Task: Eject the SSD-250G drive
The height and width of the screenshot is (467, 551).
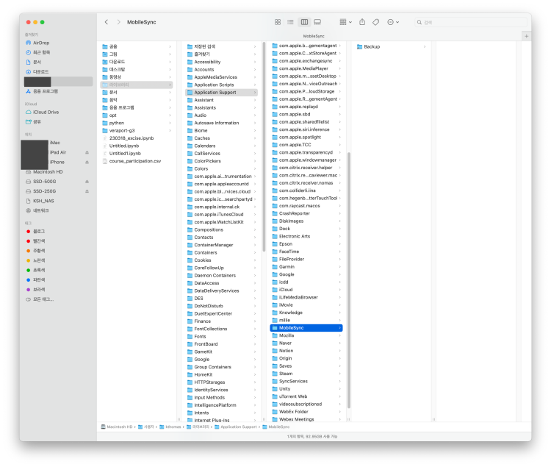Action: click(87, 191)
